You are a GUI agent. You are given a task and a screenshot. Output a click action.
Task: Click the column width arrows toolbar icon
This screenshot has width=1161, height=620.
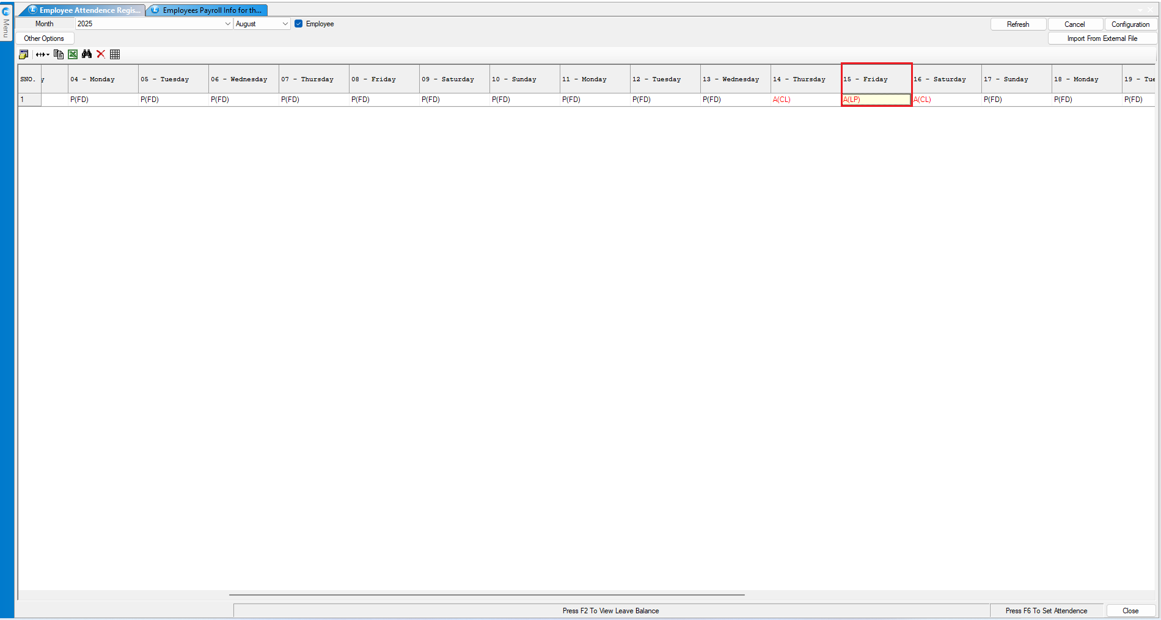[x=42, y=54]
